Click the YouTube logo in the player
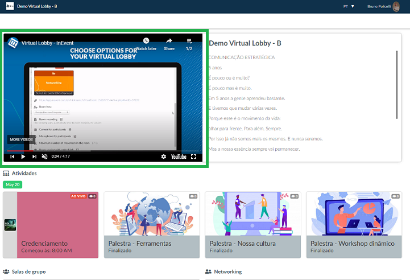Image resolution: width=410 pixels, height=280 pixels. point(179,157)
